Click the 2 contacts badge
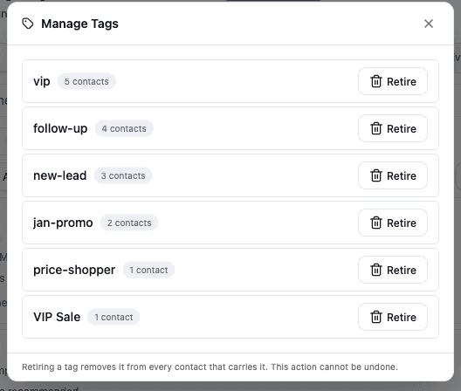The width and height of the screenshot is (461, 391). point(129,223)
